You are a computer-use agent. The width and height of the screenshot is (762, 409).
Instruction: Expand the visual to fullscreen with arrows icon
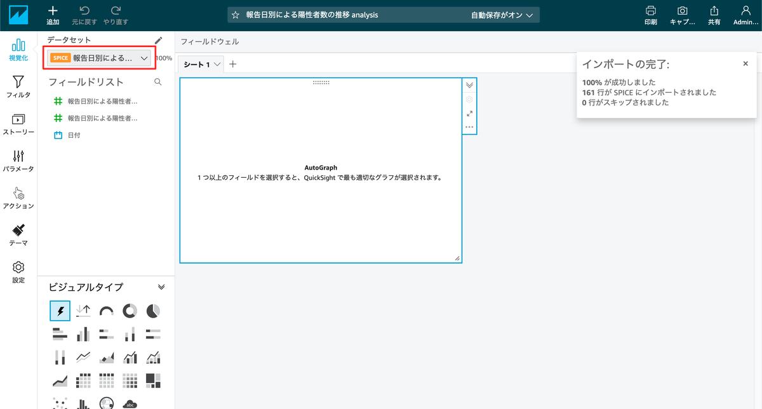click(469, 114)
